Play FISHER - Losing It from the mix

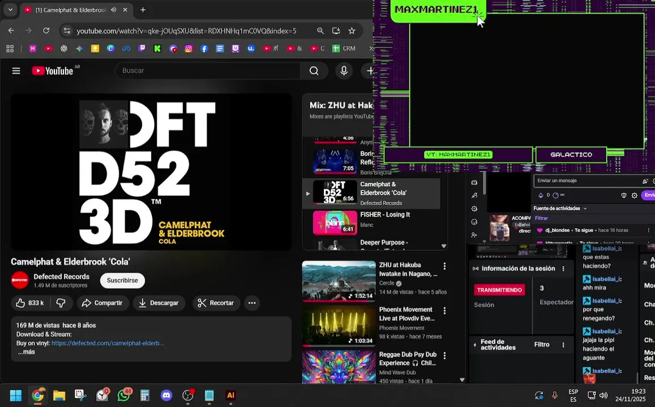coord(372,222)
